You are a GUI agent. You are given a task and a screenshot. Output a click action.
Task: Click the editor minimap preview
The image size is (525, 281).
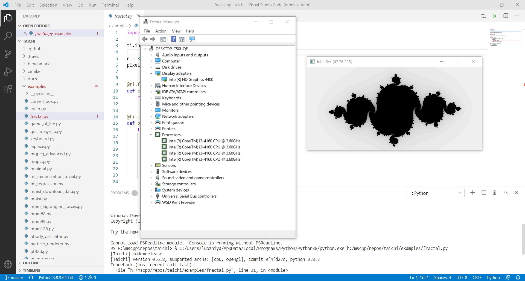pos(504,38)
